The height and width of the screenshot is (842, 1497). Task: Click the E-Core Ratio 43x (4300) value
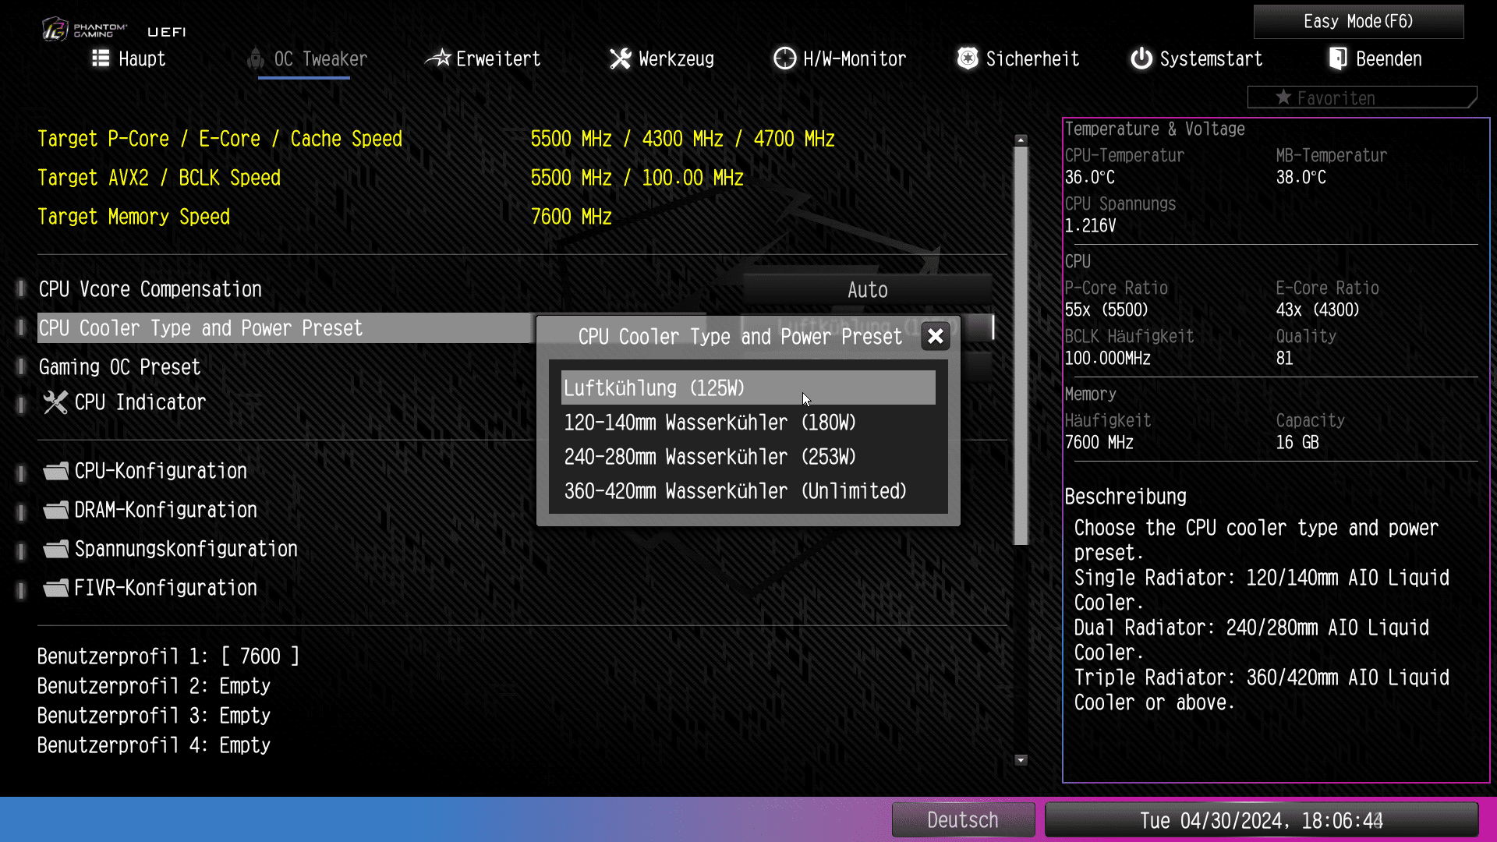click(1317, 310)
